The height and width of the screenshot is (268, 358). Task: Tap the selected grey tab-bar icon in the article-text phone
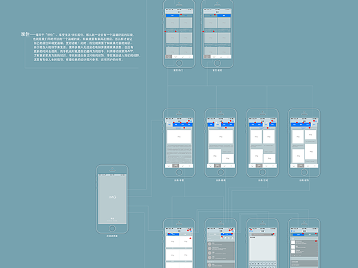coord(176,166)
